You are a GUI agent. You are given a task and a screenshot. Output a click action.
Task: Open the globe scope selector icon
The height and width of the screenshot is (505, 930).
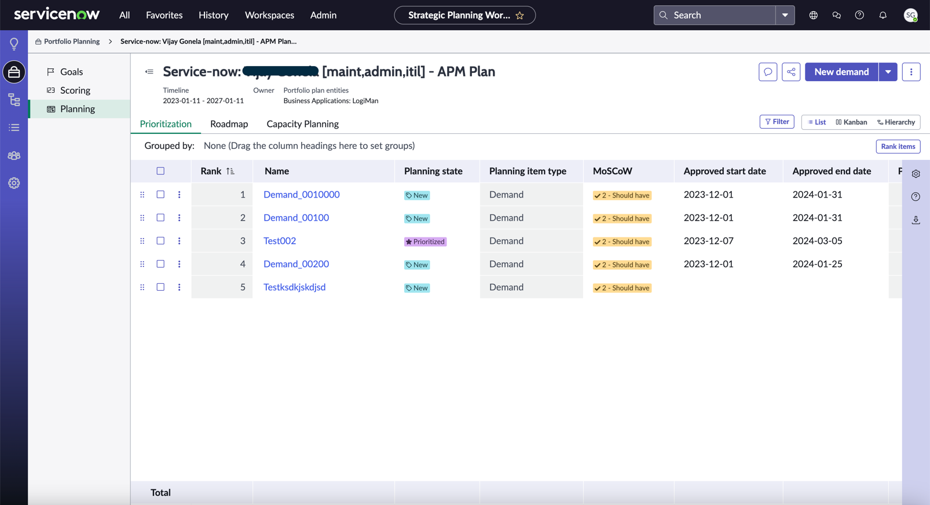[x=814, y=15]
